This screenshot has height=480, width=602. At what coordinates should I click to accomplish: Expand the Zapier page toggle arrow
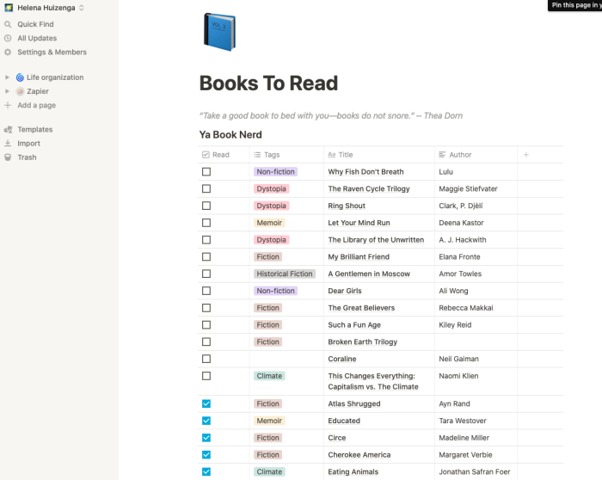[7, 91]
